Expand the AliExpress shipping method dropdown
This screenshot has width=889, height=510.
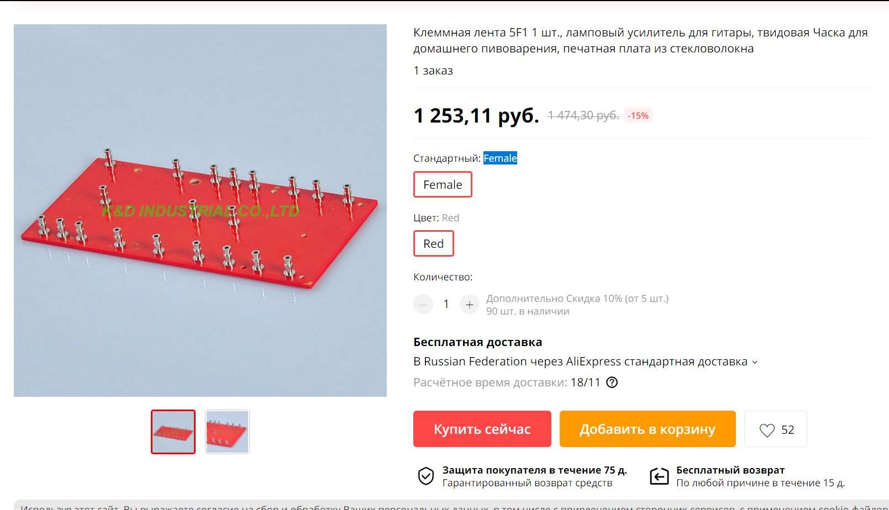(x=586, y=362)
